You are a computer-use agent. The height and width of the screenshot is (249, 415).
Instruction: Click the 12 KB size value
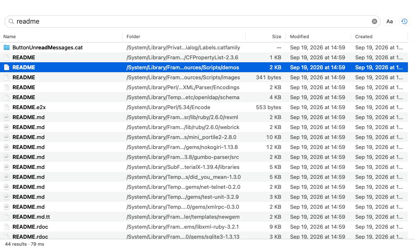click(x=273, y=147)
